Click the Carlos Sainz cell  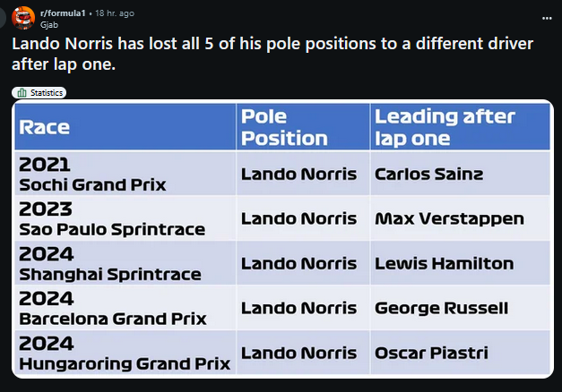(x=460, y=174)
